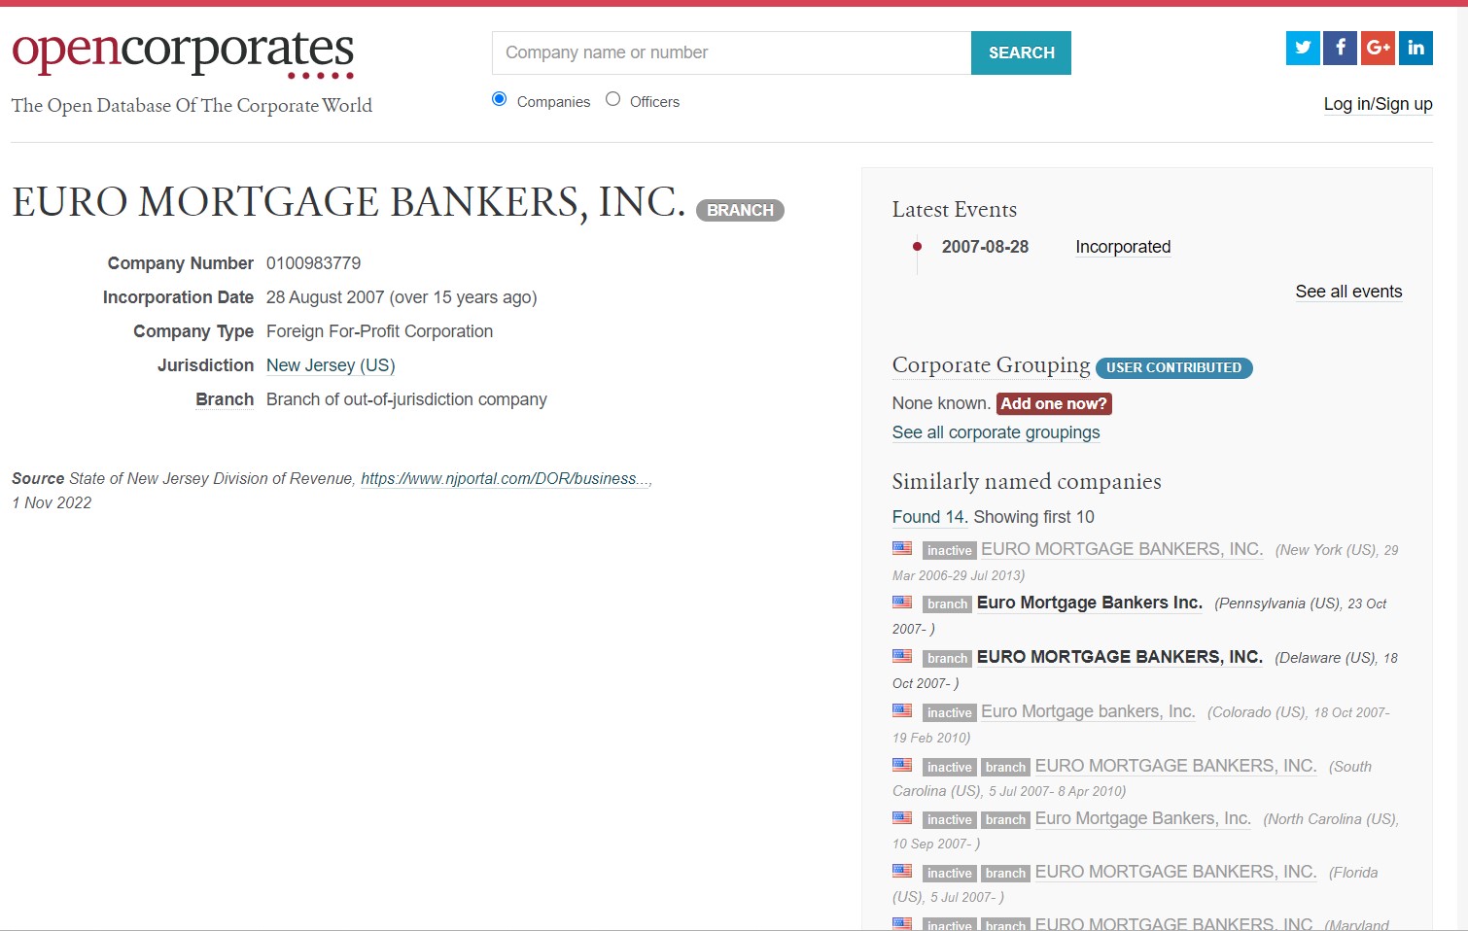
Task: Click the Found 14 link
Action: 928,517
